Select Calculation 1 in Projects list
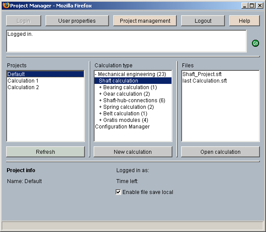 (23, 81)
